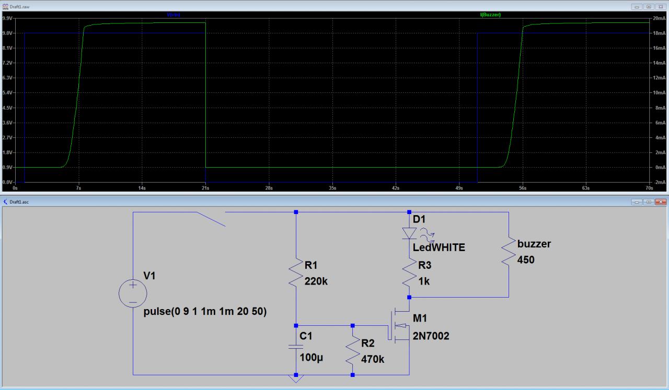Select the blue V(vin) trace label
Image resolution: width=669 pixels, height=390 pixels.
pos(173,15)
